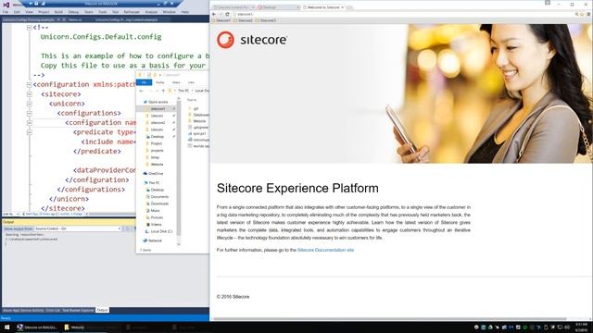
Task: Open the Sitecore2 bookmark
Action: pyautogui.click(x=243, y=20)
